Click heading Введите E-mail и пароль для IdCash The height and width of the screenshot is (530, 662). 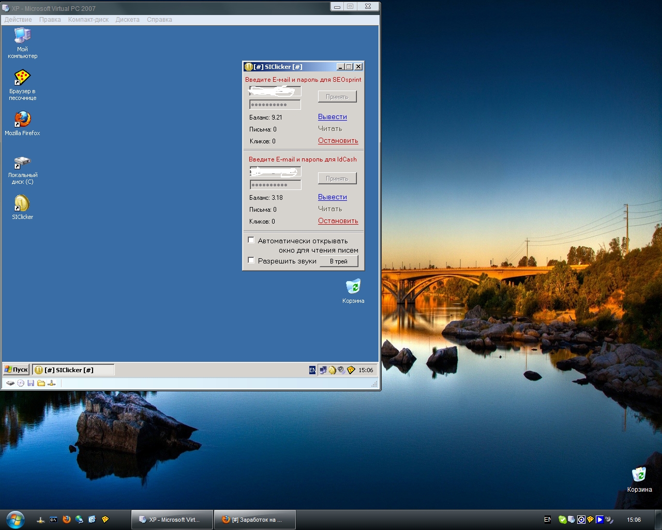click(x=303, y=159)
